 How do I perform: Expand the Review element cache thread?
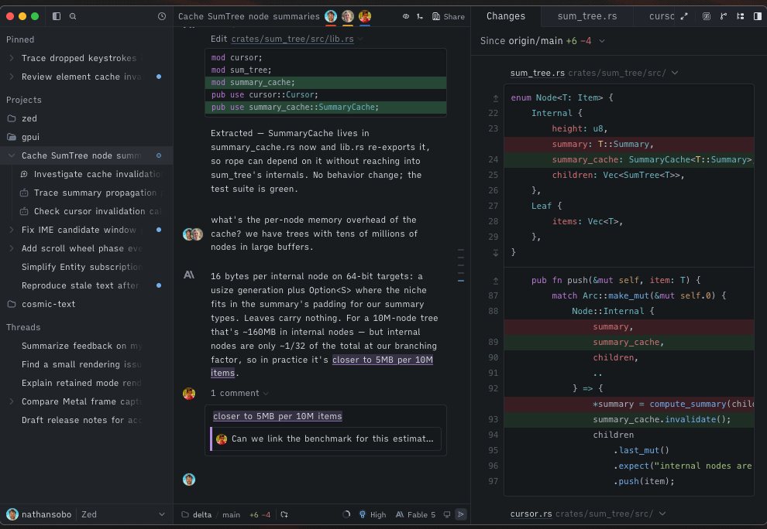coord(12,77)
